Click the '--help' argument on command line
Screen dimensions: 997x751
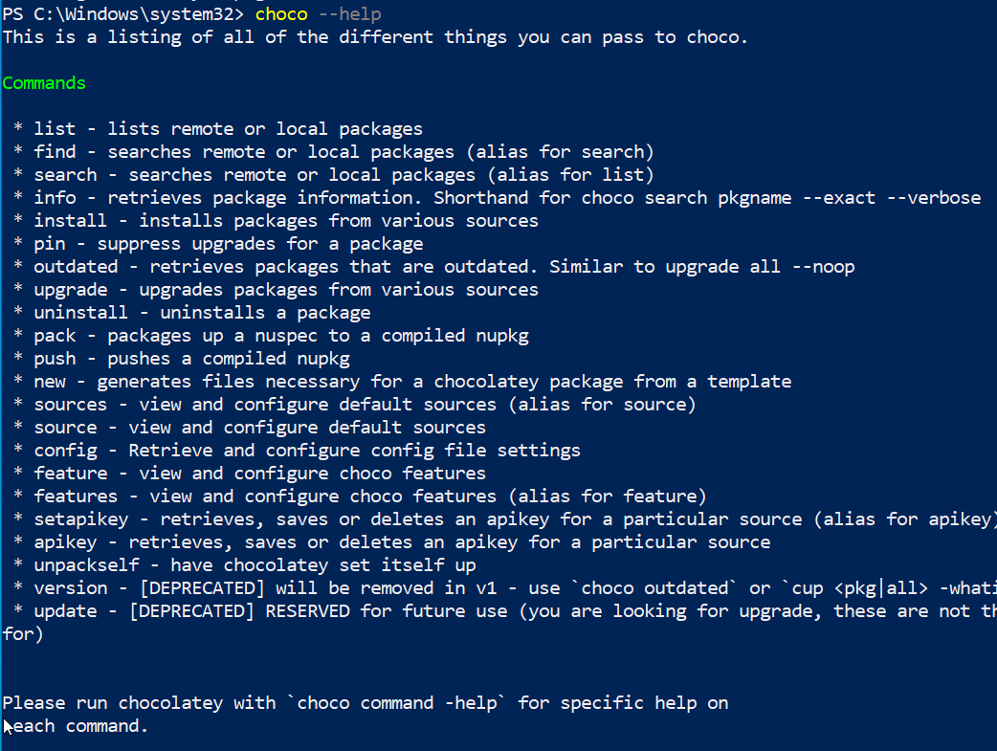(349, 14)
